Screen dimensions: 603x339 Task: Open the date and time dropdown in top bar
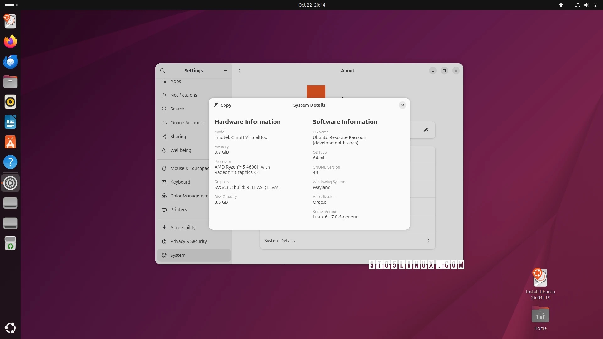pyautogui.click(x=312, y=5)
